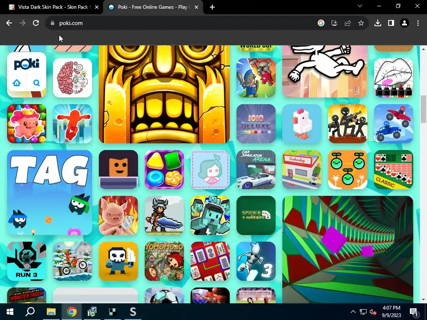Open the Poki search magnifier icon
This screenshot has width=427, height=320.
(x=37, y=83)
